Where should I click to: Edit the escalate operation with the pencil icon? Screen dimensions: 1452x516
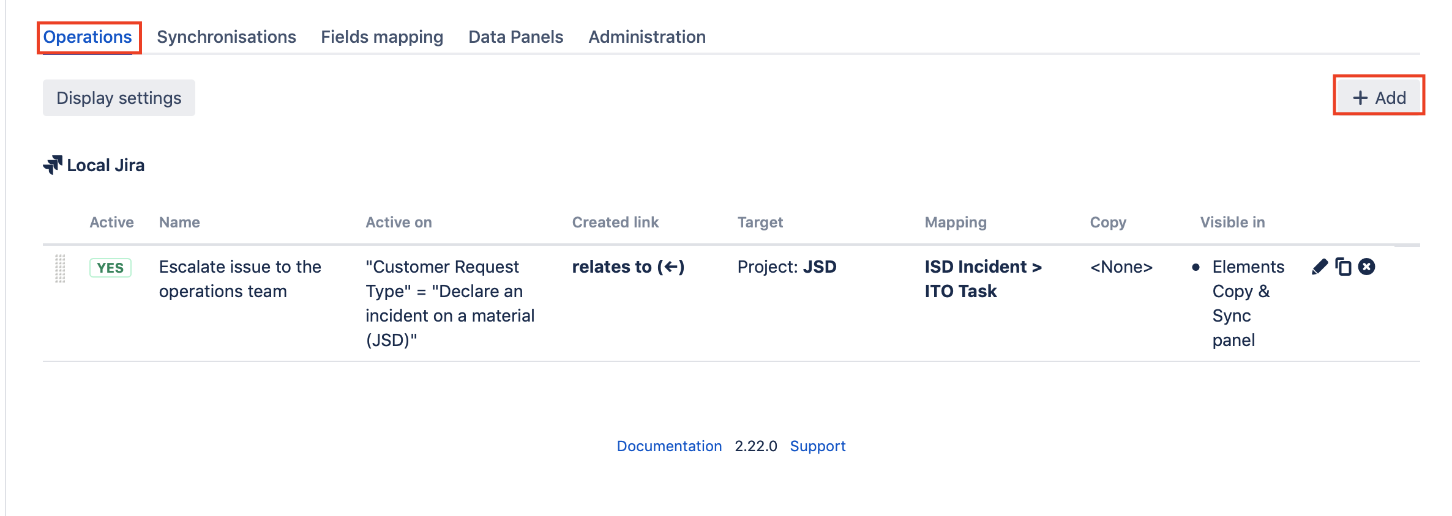tap(1320, 267)
